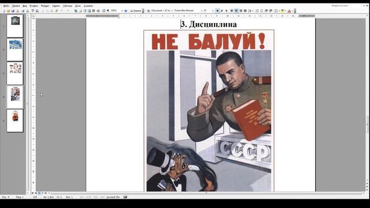Select page 1 thumbnail in the sidebar
The width and height of the screenshot is (370, 208).
coord(15,26)
